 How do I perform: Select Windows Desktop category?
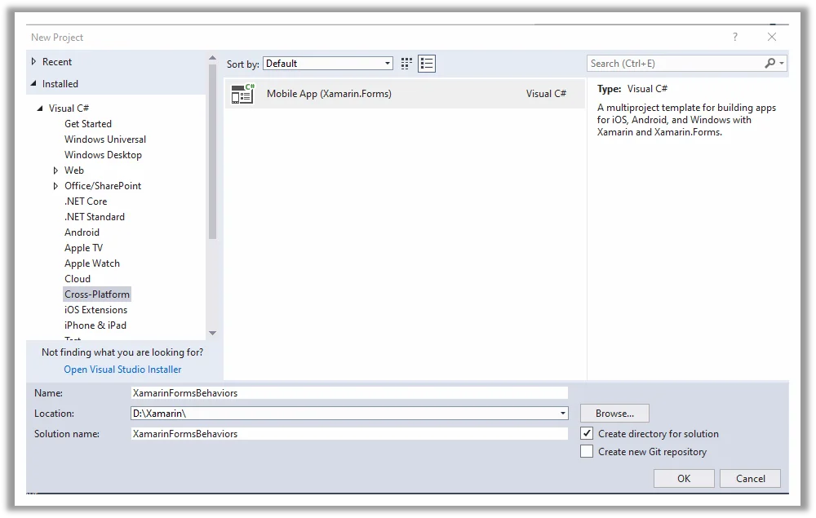(103, 155)
